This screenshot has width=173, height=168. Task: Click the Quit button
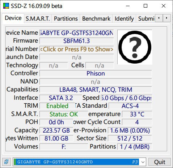160,162
